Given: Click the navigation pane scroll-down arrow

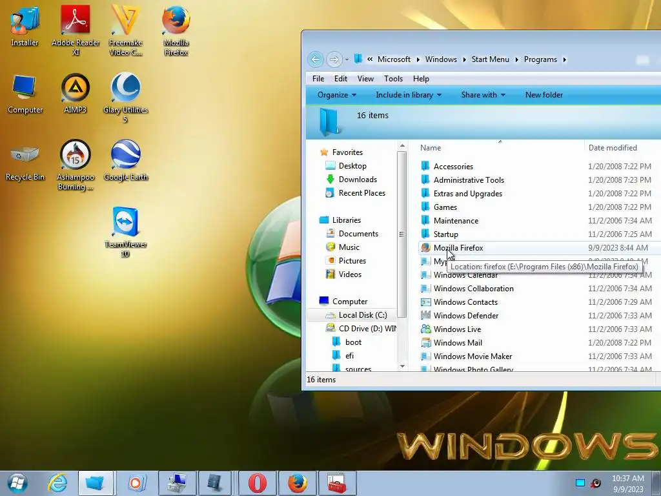Looking at the screenshot, I should point(402,366).
